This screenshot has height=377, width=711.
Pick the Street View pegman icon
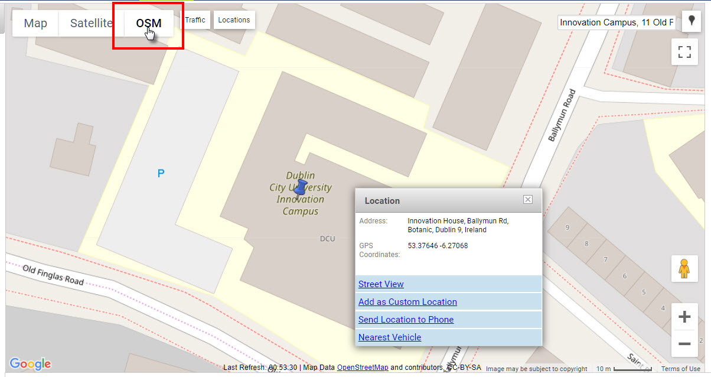click(x=684, y=268)
